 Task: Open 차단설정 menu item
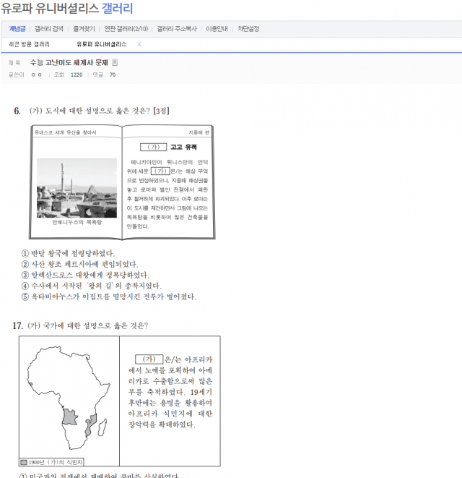click(x=248, y=29)
